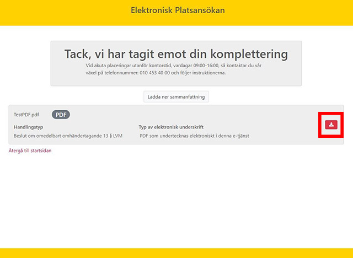
Task: Click the yellow footer bar
Action: [x=176, y=253]
